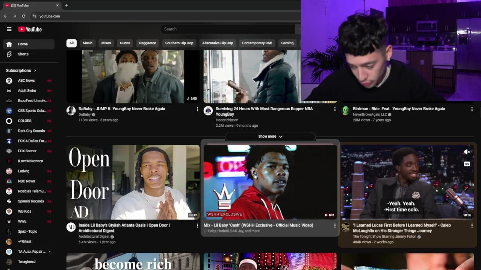Open Caleb McLaughlin interview video title
Image resolution: width=481 pixels, height=270 pixels.
tap(402, 228)
